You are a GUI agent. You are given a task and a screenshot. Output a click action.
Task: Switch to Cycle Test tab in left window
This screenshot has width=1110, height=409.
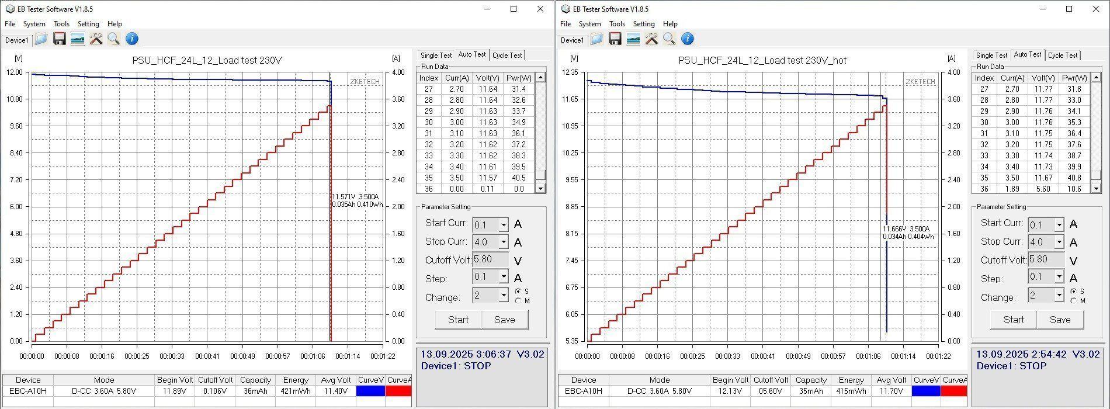click(x=507, y=56)
